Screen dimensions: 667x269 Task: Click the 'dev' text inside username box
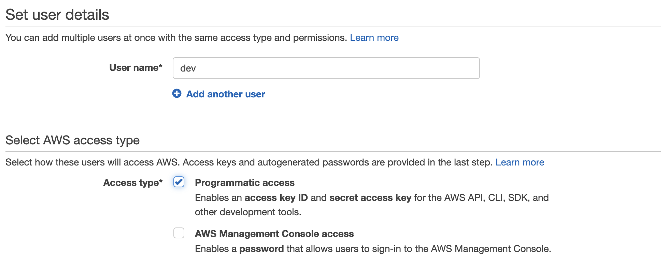188,68
